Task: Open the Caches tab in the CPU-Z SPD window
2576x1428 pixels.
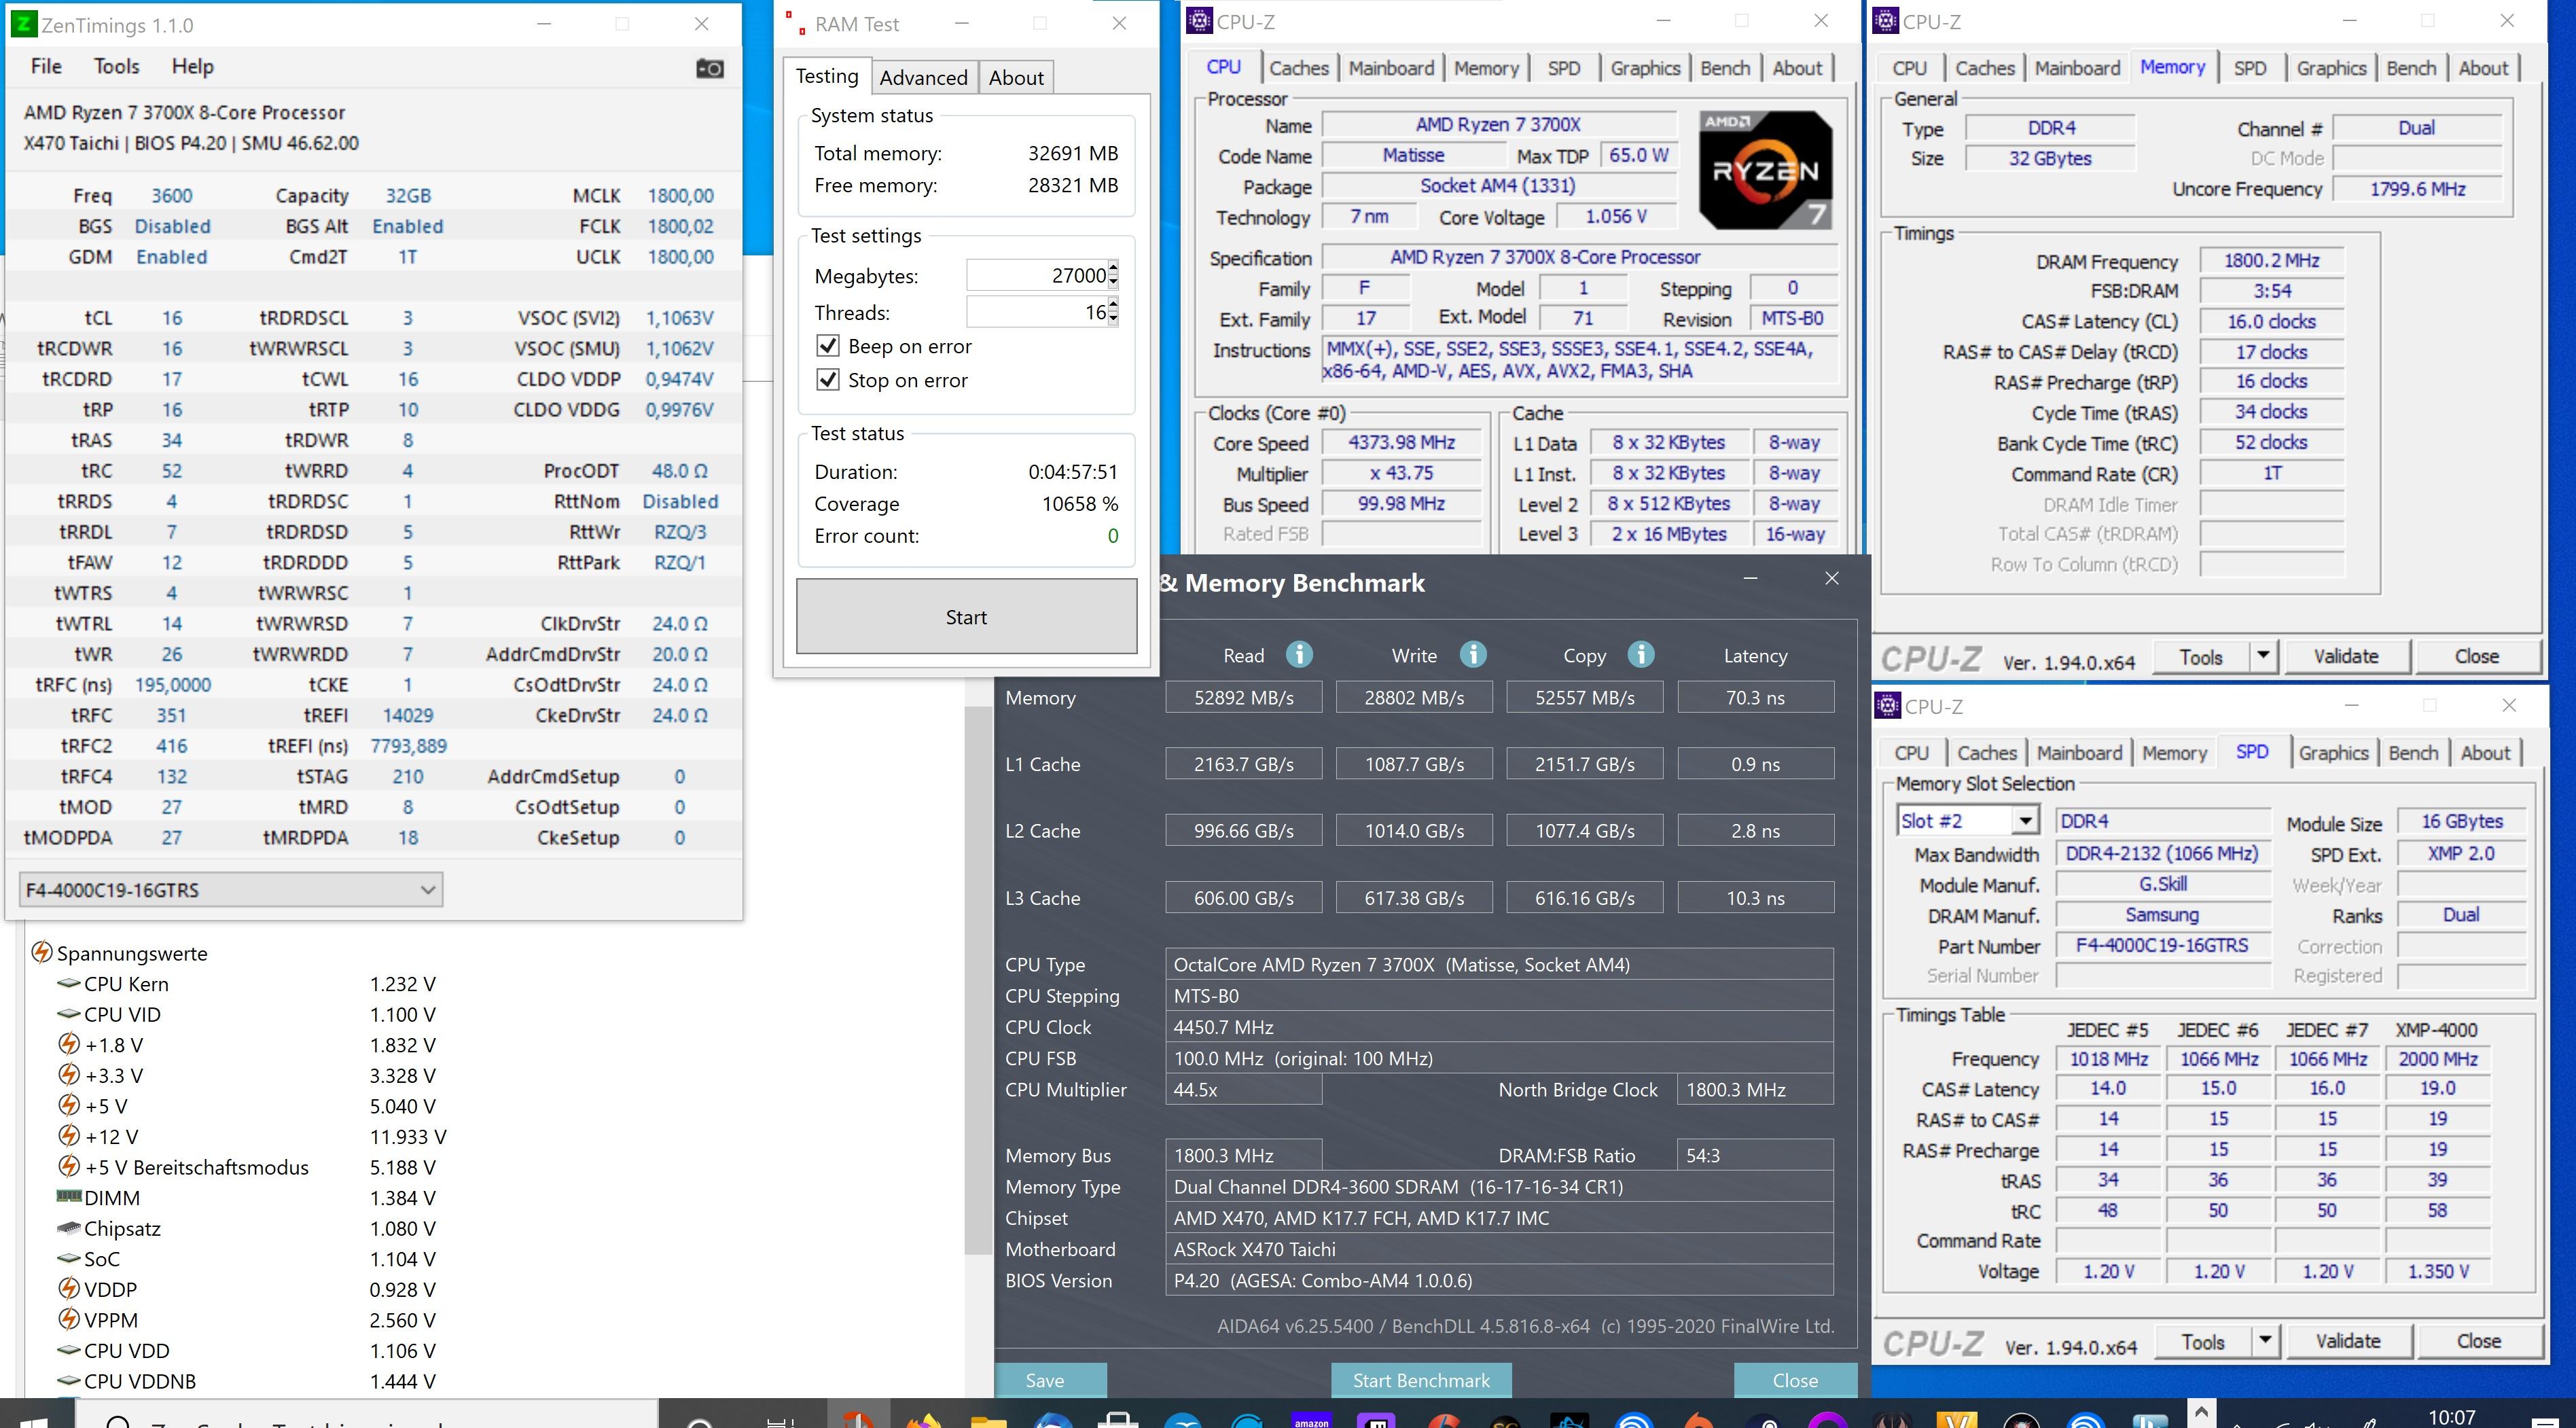Action: pyautogui.click(x=1986, y=753)
